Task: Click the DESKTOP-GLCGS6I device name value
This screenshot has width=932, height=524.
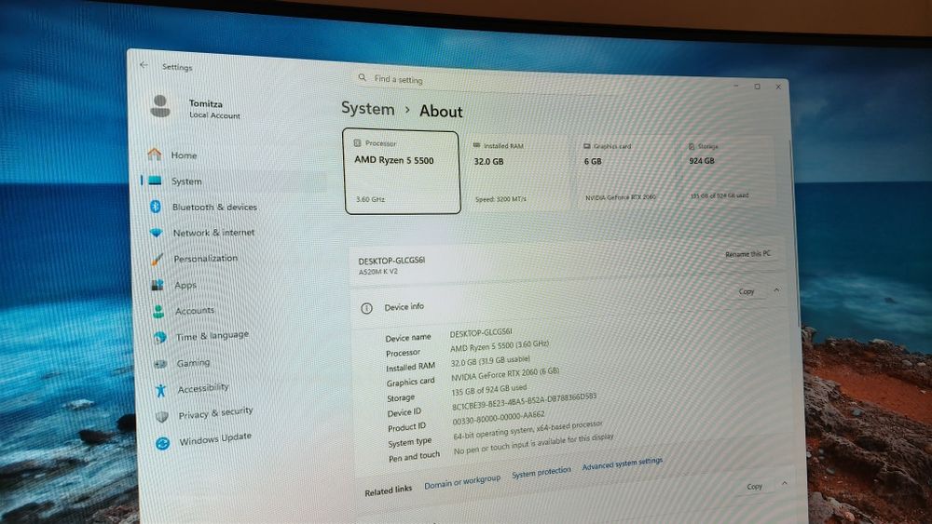Action: (480, 332)
